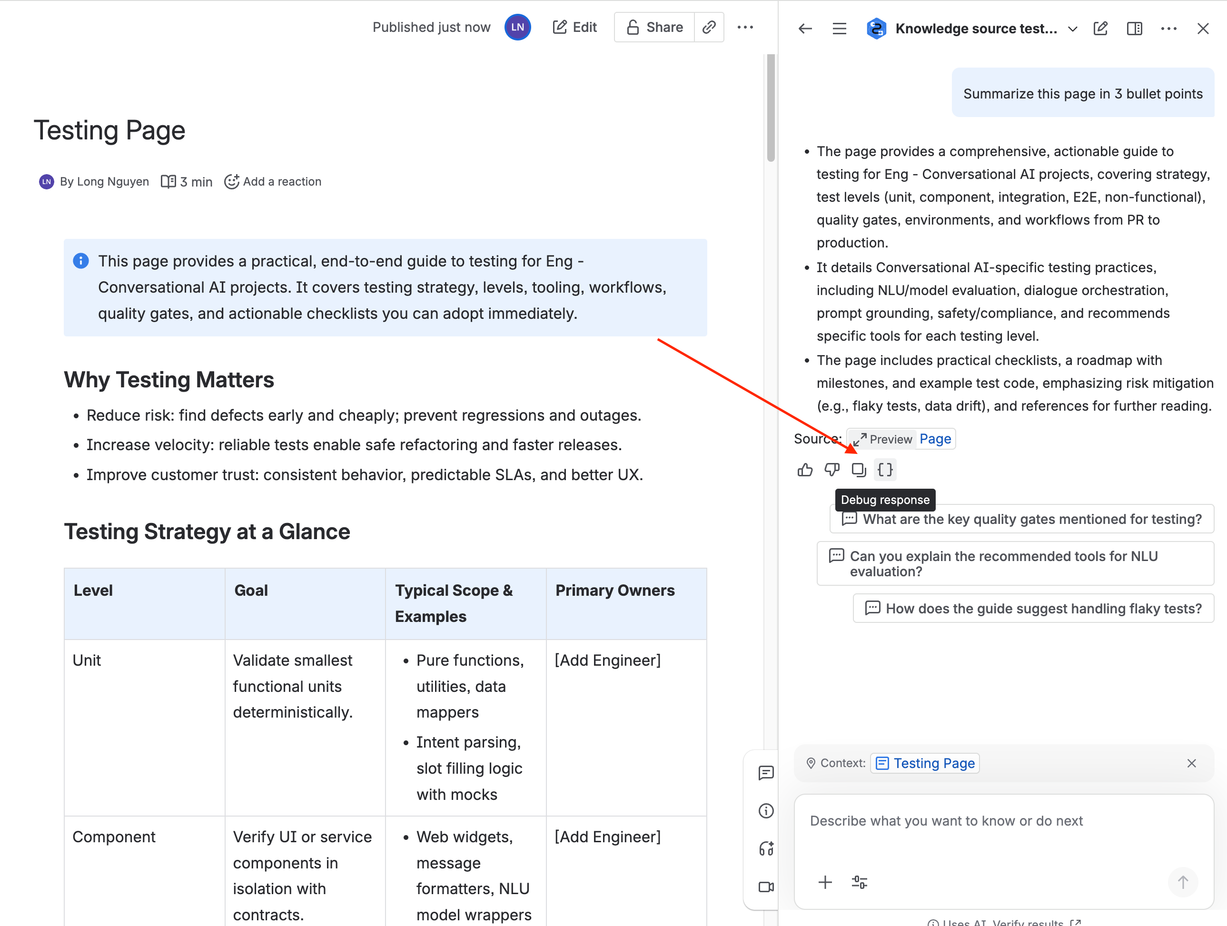Remove the Testing Page context chip
The width and height of the screenshot is (1227, 926).
[1192, 763]
